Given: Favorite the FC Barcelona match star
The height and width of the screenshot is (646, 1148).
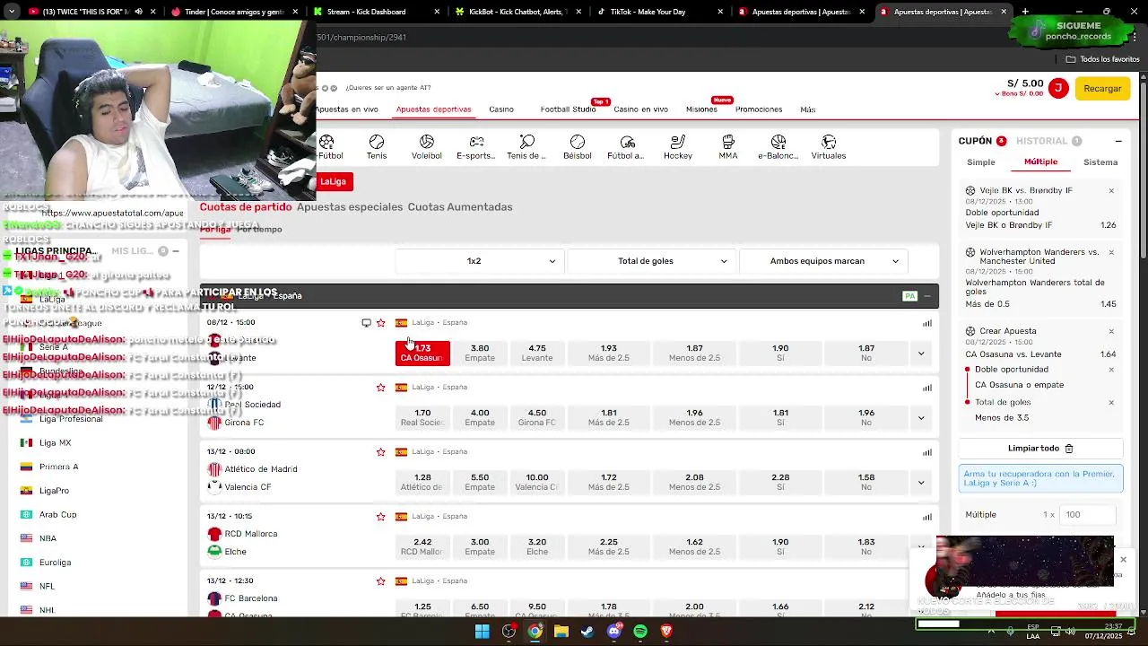Looking at the screenshot, I should (380, 581).
